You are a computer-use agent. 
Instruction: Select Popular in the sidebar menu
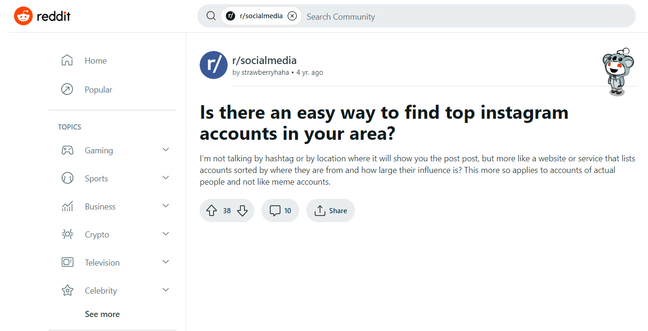[x=99, y=89]
